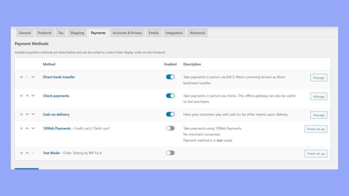This screenshot has height=196, width=349.
Task: Finish set up for 10Web Payments
Action: coord(316,129)
